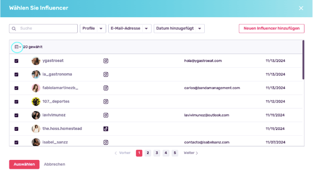The height and width of the screenshot is (173, 313).
Task: Uncheck the ygastroeat checkbox
Action: pos(16,61)
